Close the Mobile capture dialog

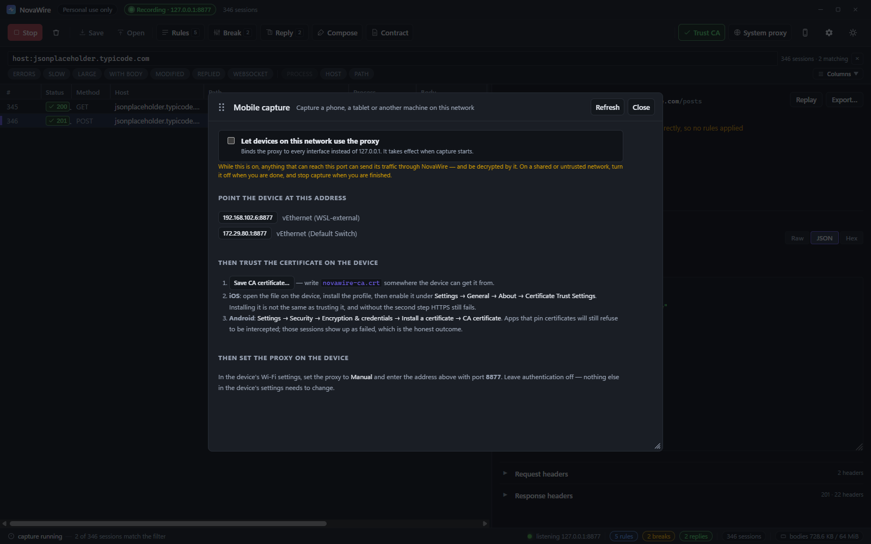click(x=641, y=107)
